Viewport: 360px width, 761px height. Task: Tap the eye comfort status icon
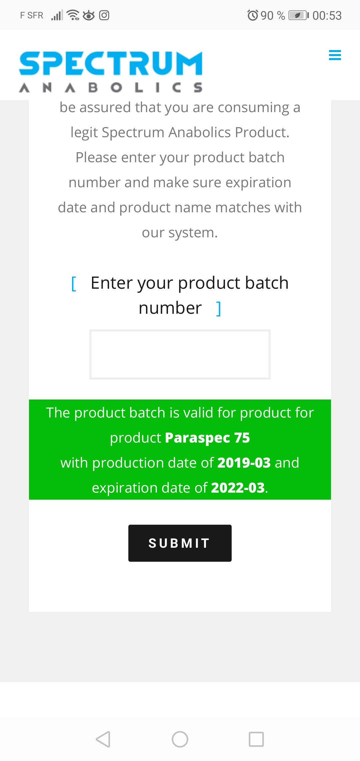click(89, 15)
